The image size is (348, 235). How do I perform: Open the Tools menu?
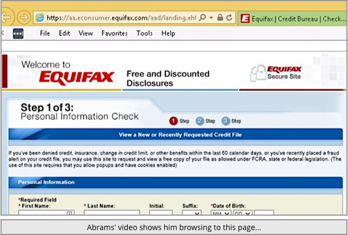point(145,33)
